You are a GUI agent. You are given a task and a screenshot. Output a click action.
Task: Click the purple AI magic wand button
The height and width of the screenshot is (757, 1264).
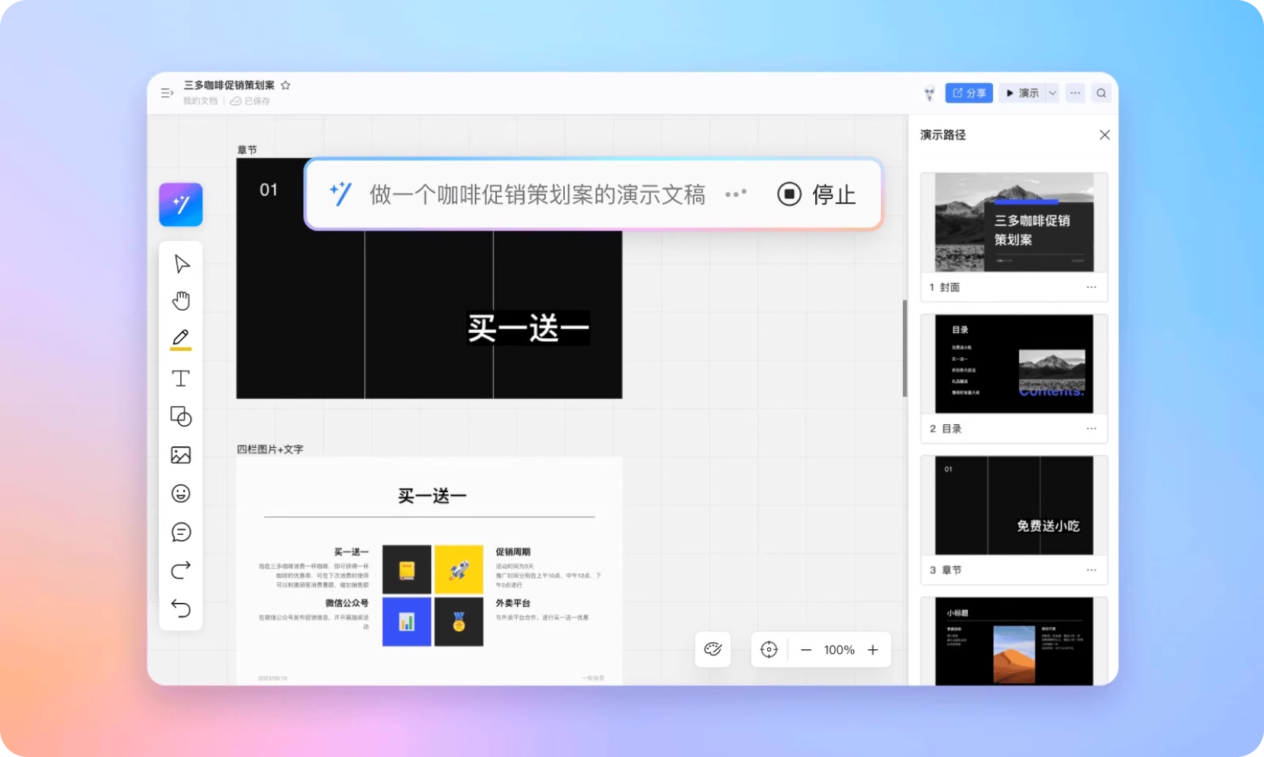pos(181,205)
